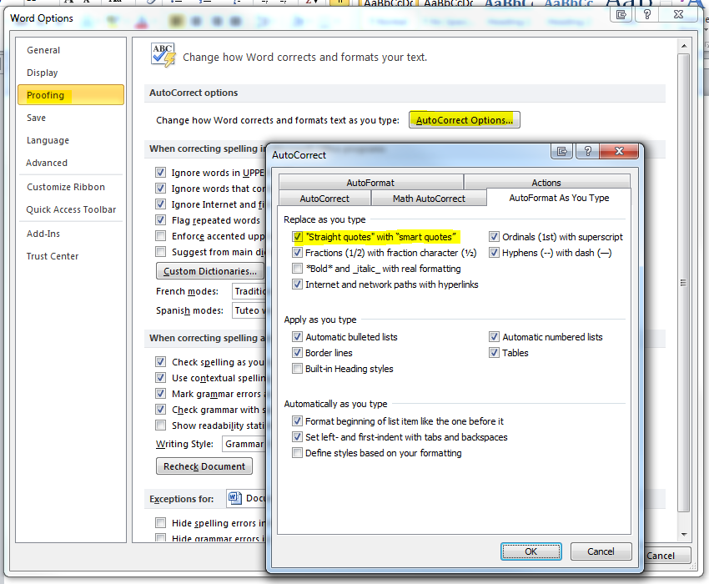Toggle Ignore words in UPPERCASE checkbox

click(x=160, y=173)
